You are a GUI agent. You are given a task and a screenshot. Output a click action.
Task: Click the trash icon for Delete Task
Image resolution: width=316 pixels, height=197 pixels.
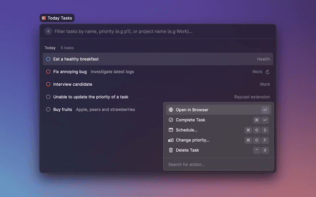171,150
